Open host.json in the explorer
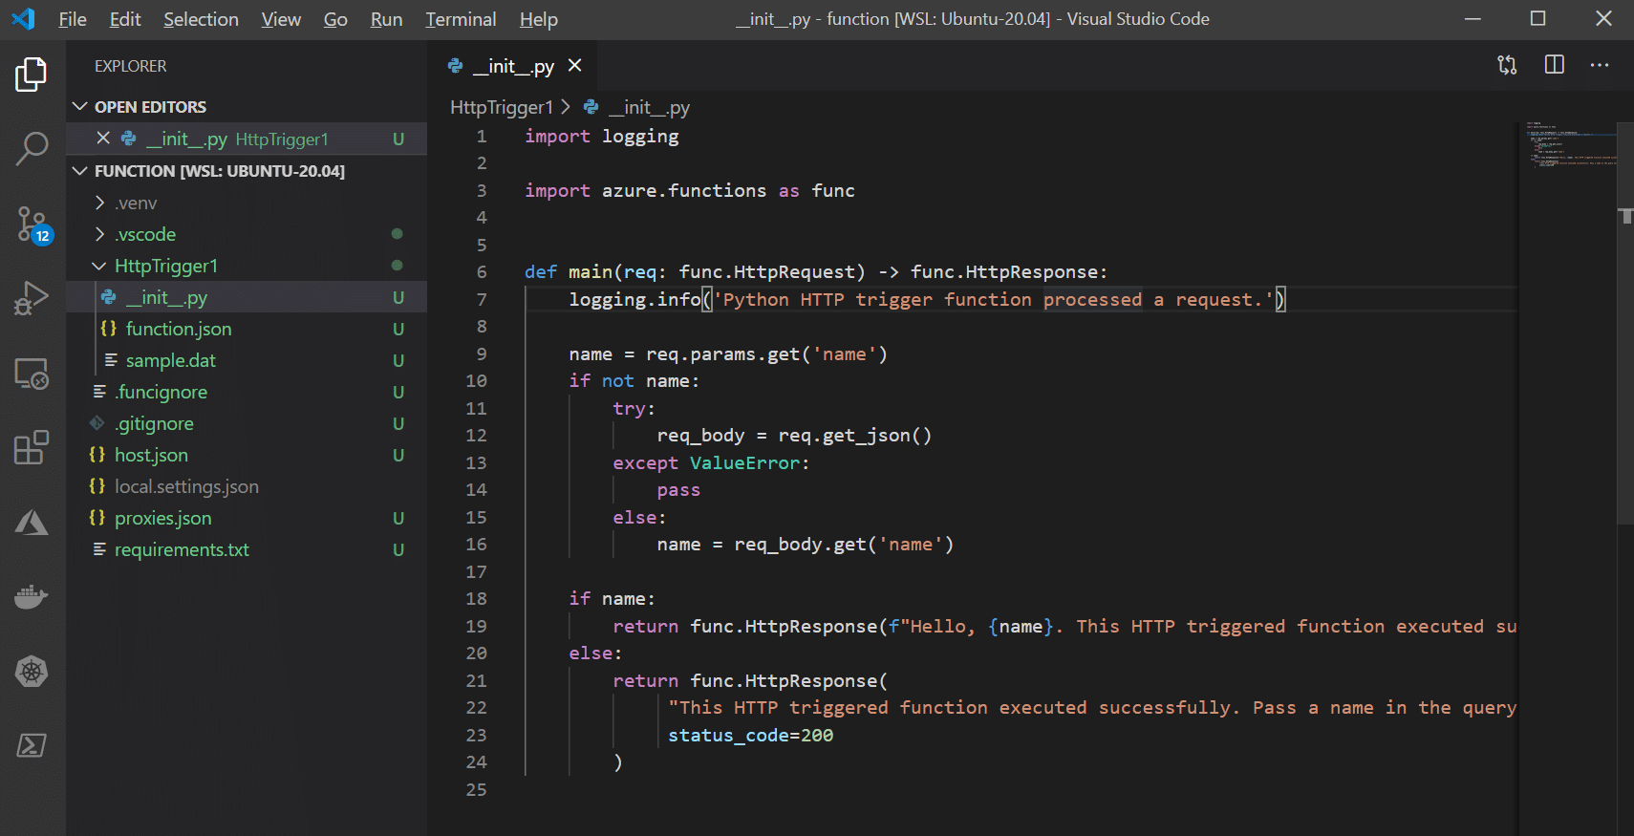 coord(151,455)
